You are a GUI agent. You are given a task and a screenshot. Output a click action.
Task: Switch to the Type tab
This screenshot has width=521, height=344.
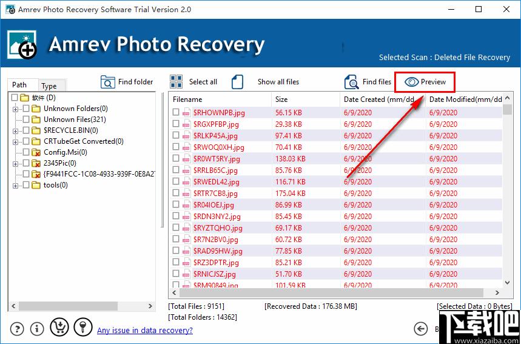(49, 86)
